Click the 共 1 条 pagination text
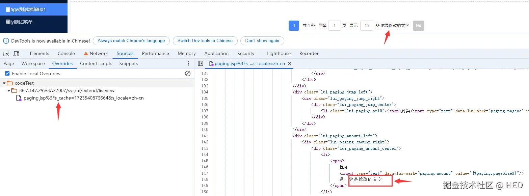 (309, 26)
